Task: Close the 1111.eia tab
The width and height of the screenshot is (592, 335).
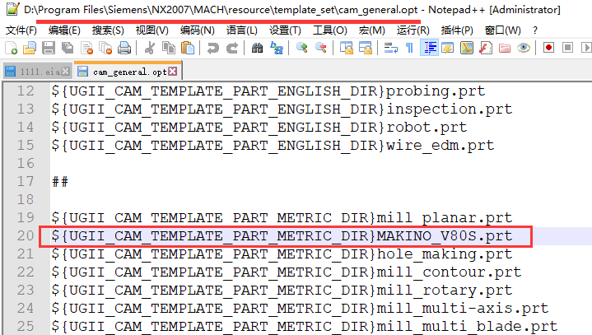Action: (x=66, y=71)
